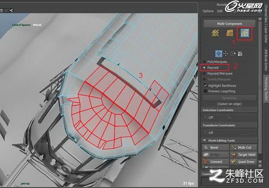Switch to the Move tool icon
This screenshot has width=269, height=188.
[x=226, y=54]
